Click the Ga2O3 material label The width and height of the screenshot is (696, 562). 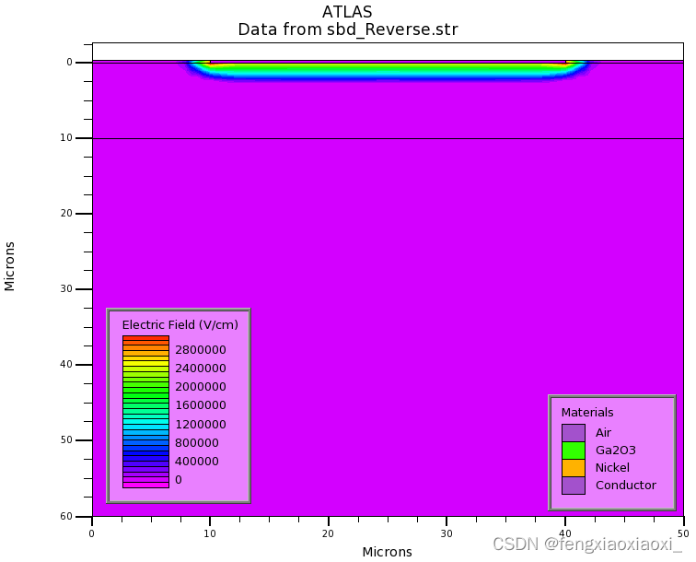click(x=616, y=450)
